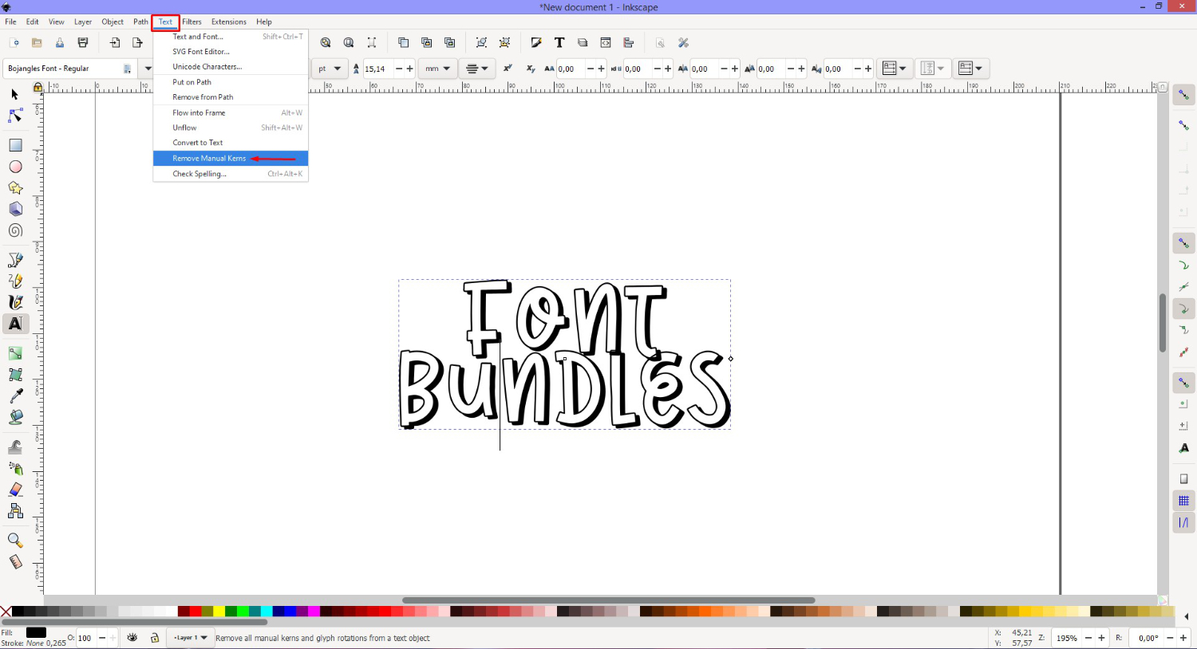Screen dimensions: 1197x649
Task: Open the Fill and Stroke dialog icon
Action: coord(536,43)
